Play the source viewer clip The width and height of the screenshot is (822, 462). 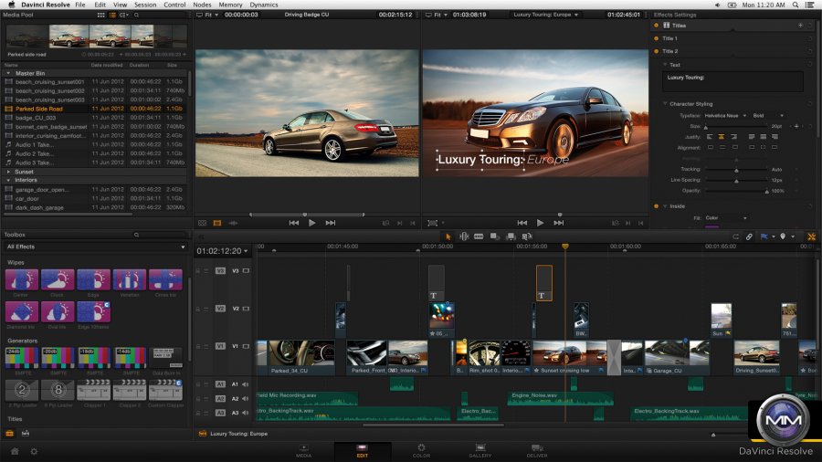tap(311, 222)
